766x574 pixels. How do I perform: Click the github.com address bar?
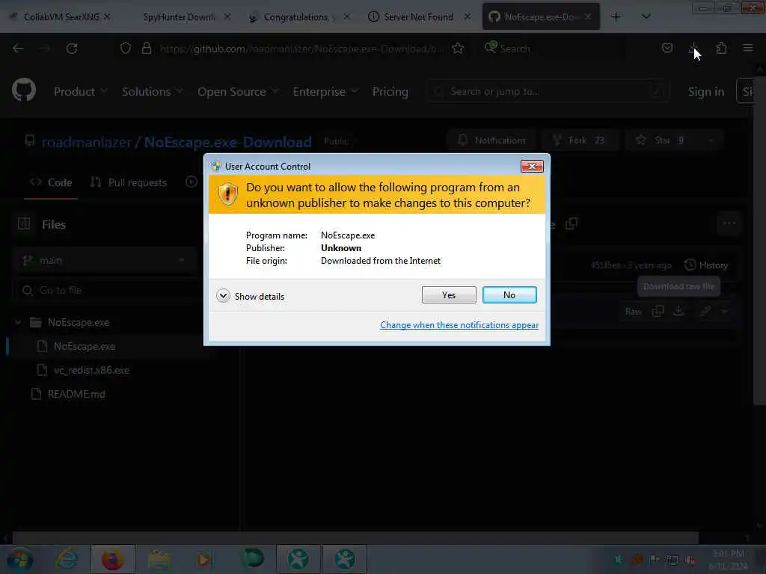tap(301, 49)
